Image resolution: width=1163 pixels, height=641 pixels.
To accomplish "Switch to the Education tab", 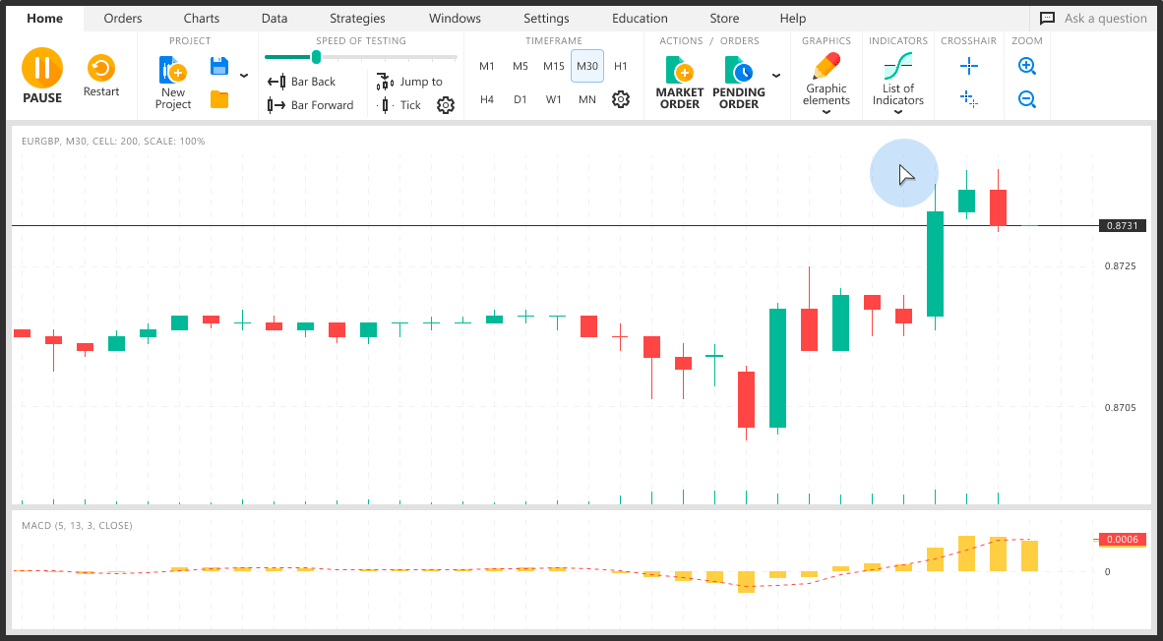I will click(640, 18).
